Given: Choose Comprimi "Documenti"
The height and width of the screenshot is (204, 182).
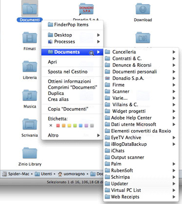Looking at the screenshot, I should coord(72,87).
